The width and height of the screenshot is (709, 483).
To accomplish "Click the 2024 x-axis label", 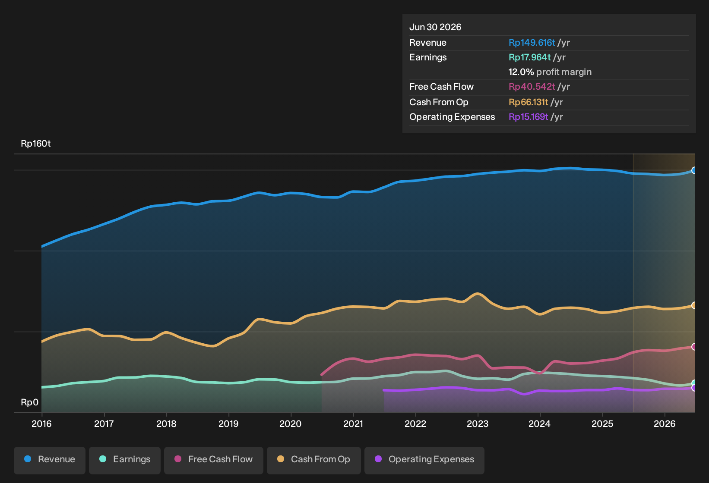I will pyautogui.click(x=540, y=424).
